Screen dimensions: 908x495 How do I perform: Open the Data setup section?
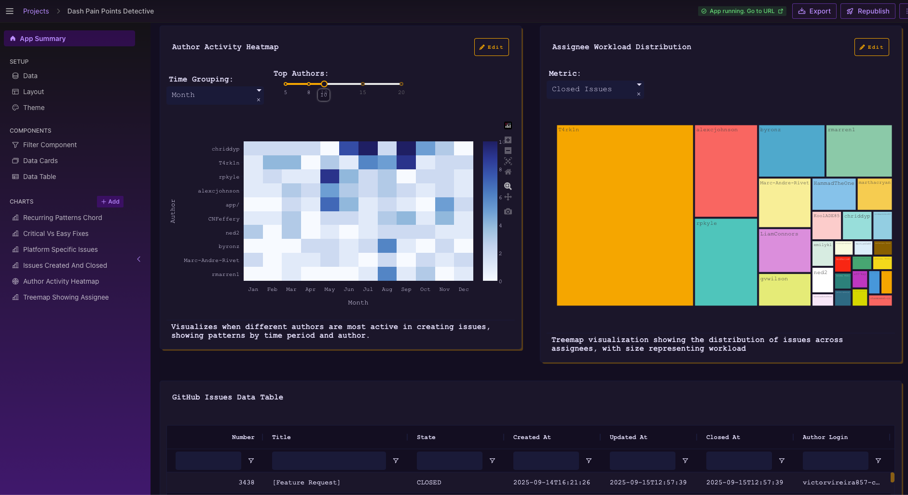pos(30,76)
